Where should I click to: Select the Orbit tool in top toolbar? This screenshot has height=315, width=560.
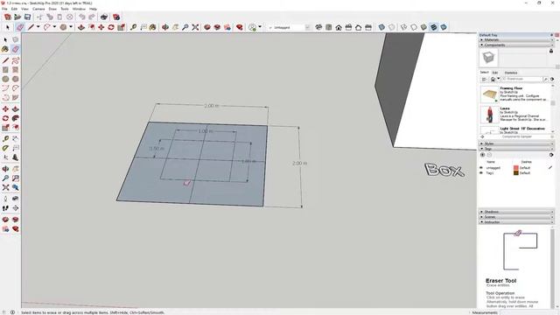tap(165, 27)
